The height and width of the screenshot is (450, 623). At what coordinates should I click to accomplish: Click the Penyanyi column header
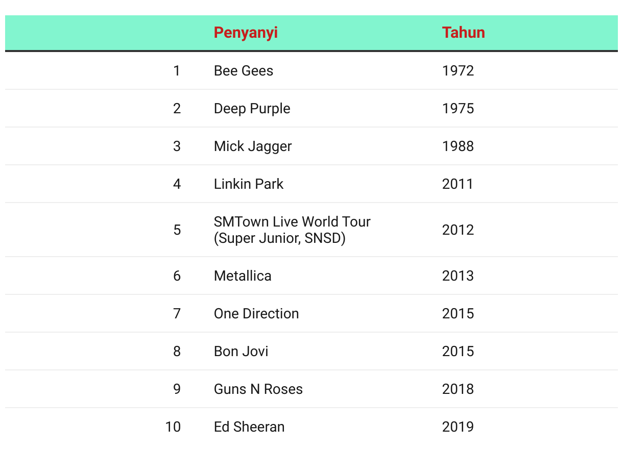pos(246,33)
